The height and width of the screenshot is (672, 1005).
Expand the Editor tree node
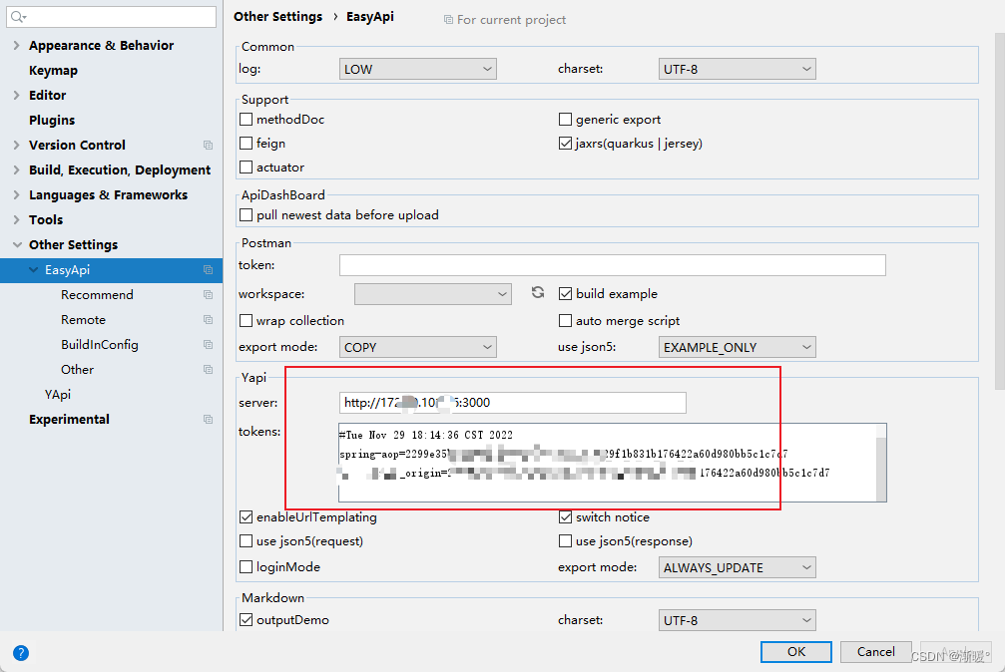[x=17, y=96]
